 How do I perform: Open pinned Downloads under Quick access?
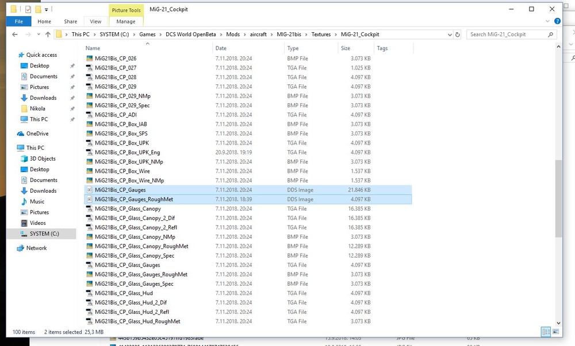coord(43,98)
